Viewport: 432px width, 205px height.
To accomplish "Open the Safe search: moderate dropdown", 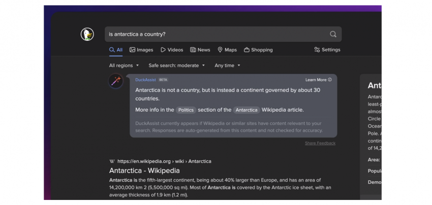I will (x=177, y=65).
